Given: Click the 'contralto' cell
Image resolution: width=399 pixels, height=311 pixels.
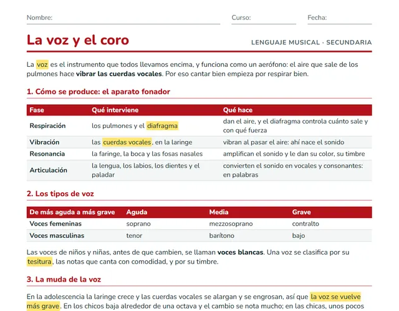Looking at the screenshot, I should [x=305, y=224].
